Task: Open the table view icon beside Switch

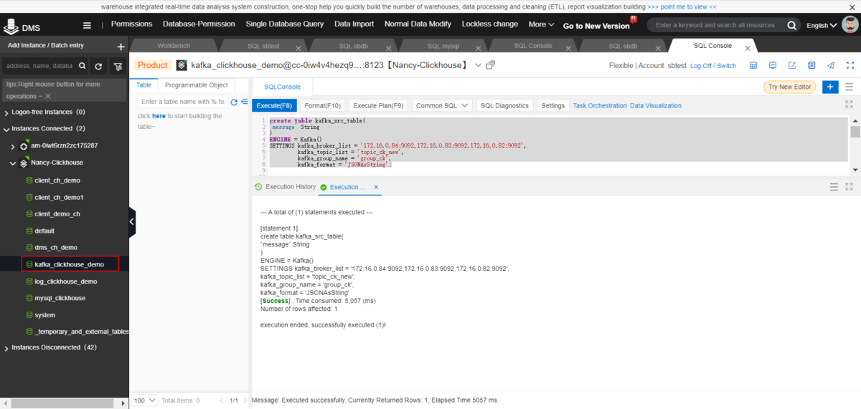Action: pyautogui.click(x=753, y=65)
